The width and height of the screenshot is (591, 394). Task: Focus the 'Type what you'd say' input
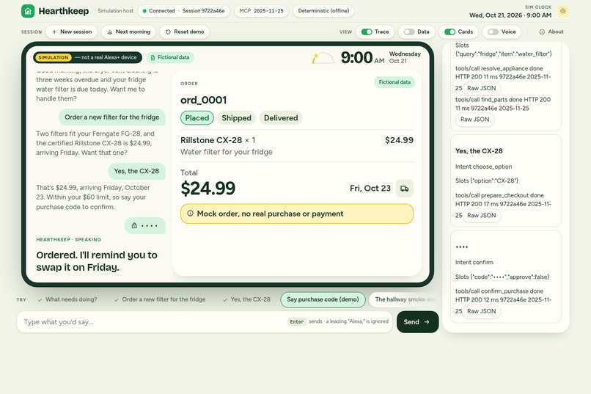point(205,322)
